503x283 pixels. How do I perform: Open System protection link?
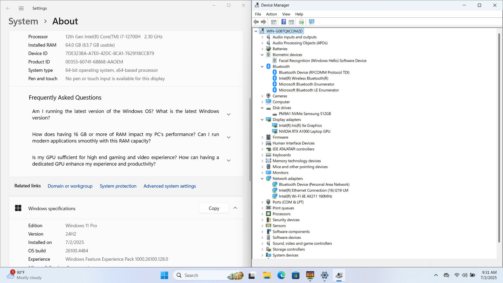point(118,186)
